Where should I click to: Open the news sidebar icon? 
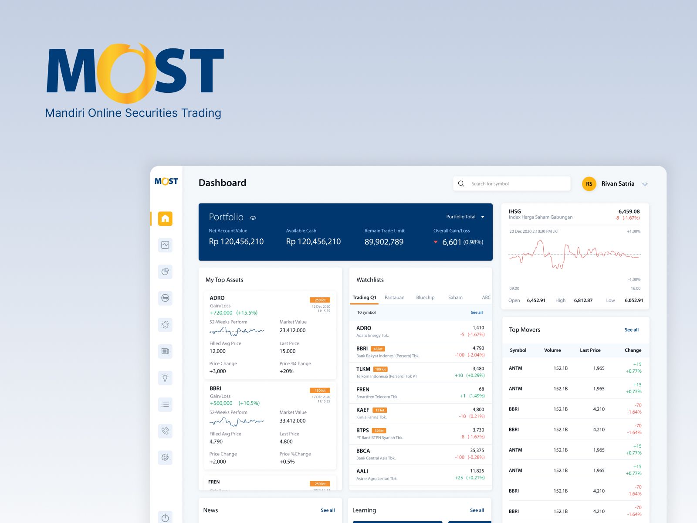pos(165,351)
